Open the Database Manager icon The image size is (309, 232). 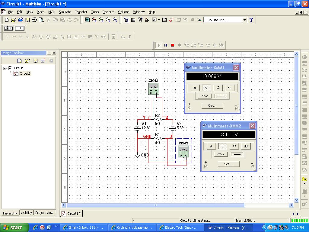(x=140, y=20)
